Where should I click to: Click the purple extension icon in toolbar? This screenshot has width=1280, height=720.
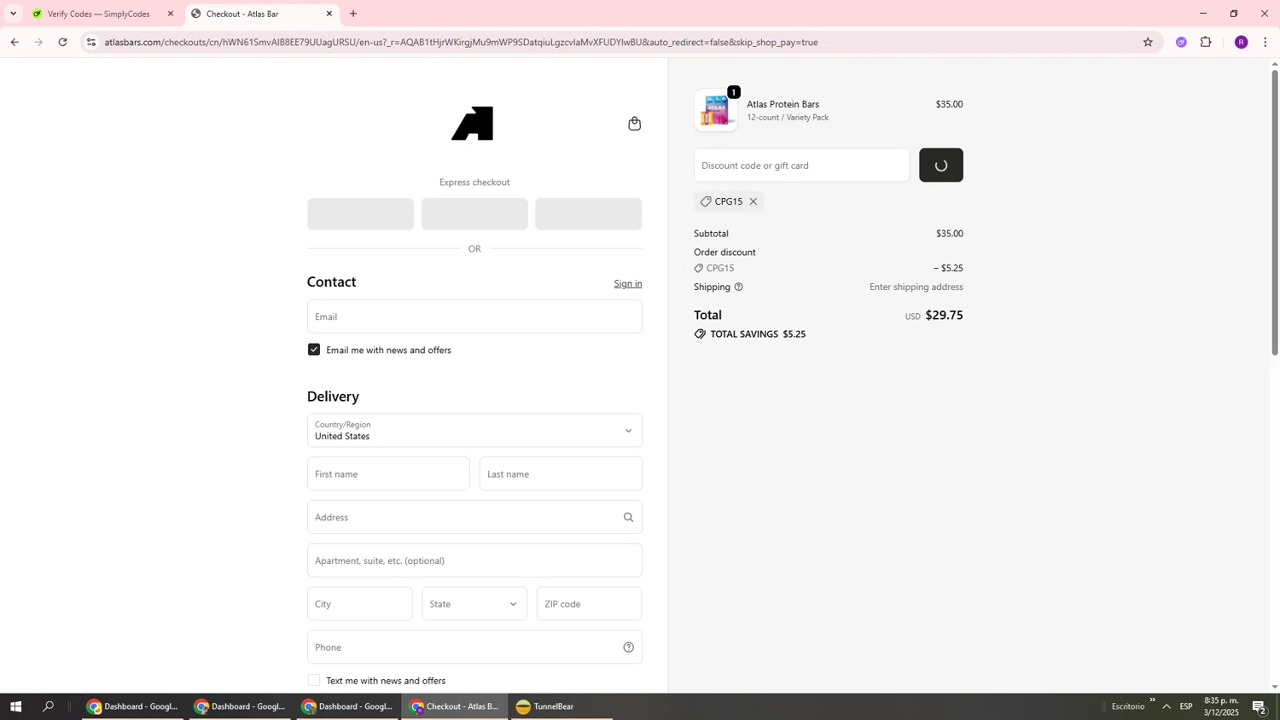[x=1181, y=42]
